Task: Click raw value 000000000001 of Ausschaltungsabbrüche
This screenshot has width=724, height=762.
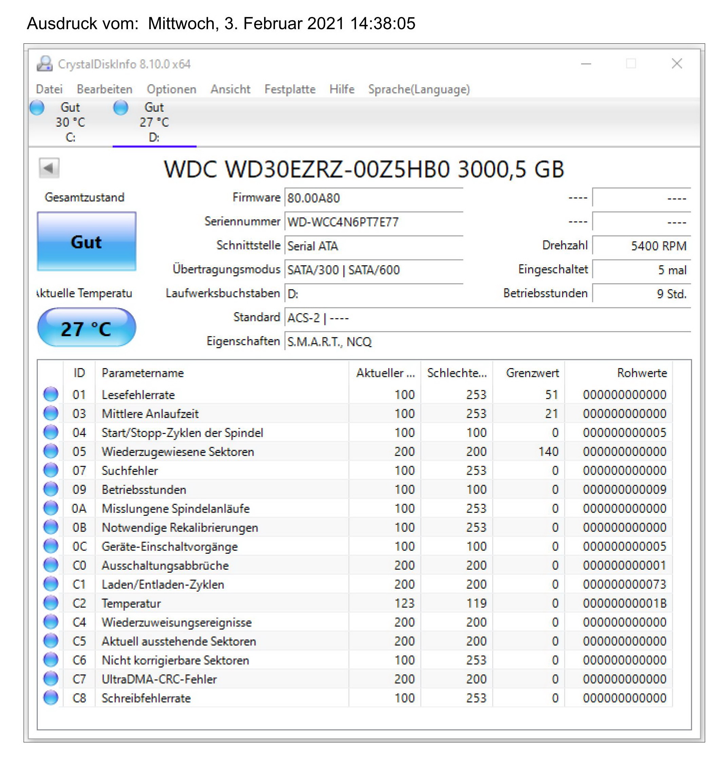Action: [x=625, y=565]
